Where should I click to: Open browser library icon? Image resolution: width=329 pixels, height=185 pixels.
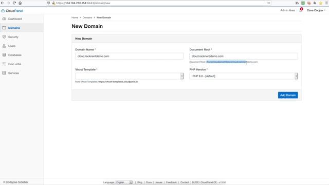click(297, 3)
